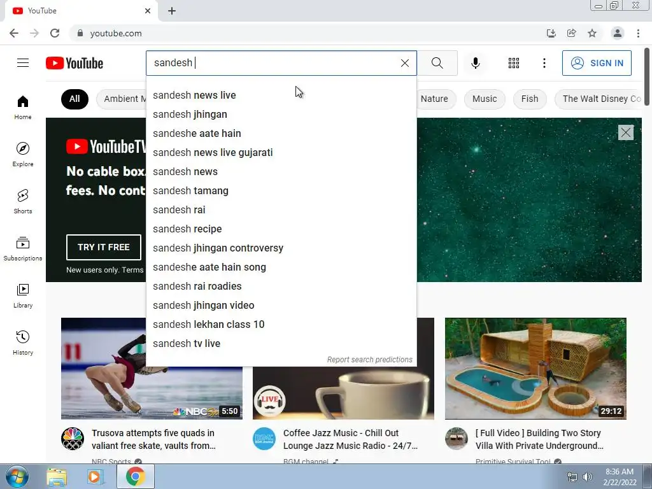Click the address bar URL
Viewport: 652px width, 489px height.
click(116, 33)
